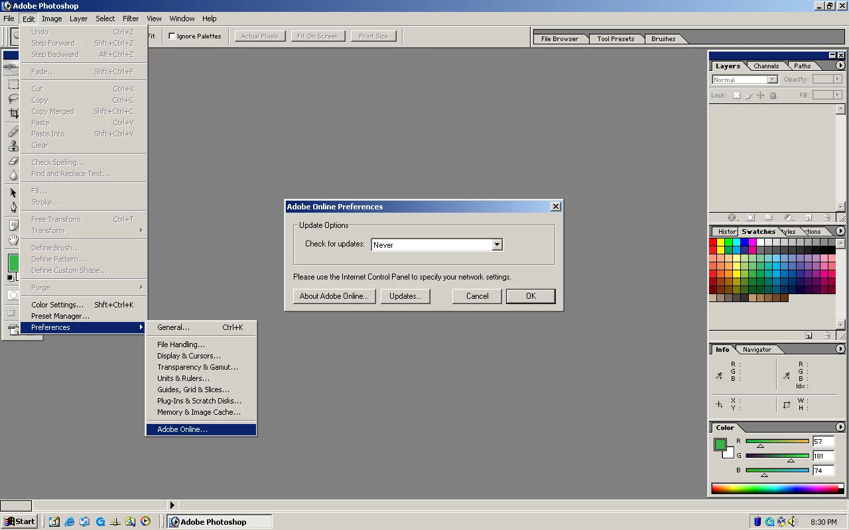Click Create new swatch icon in Swatches panel
This screenshot has width=849, height=530.
click(809, 335)
